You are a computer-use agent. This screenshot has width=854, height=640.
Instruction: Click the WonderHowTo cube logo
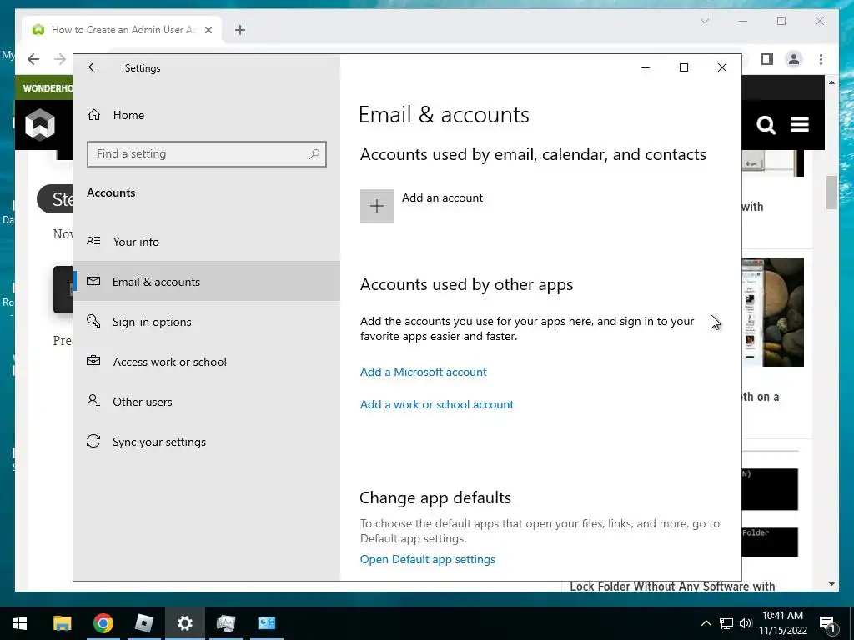pyautogui.click(x=40, y=124)
